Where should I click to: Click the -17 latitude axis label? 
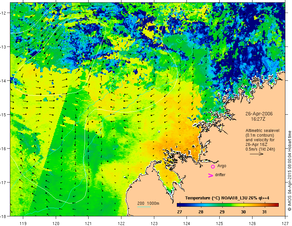(x=4, y=182)
